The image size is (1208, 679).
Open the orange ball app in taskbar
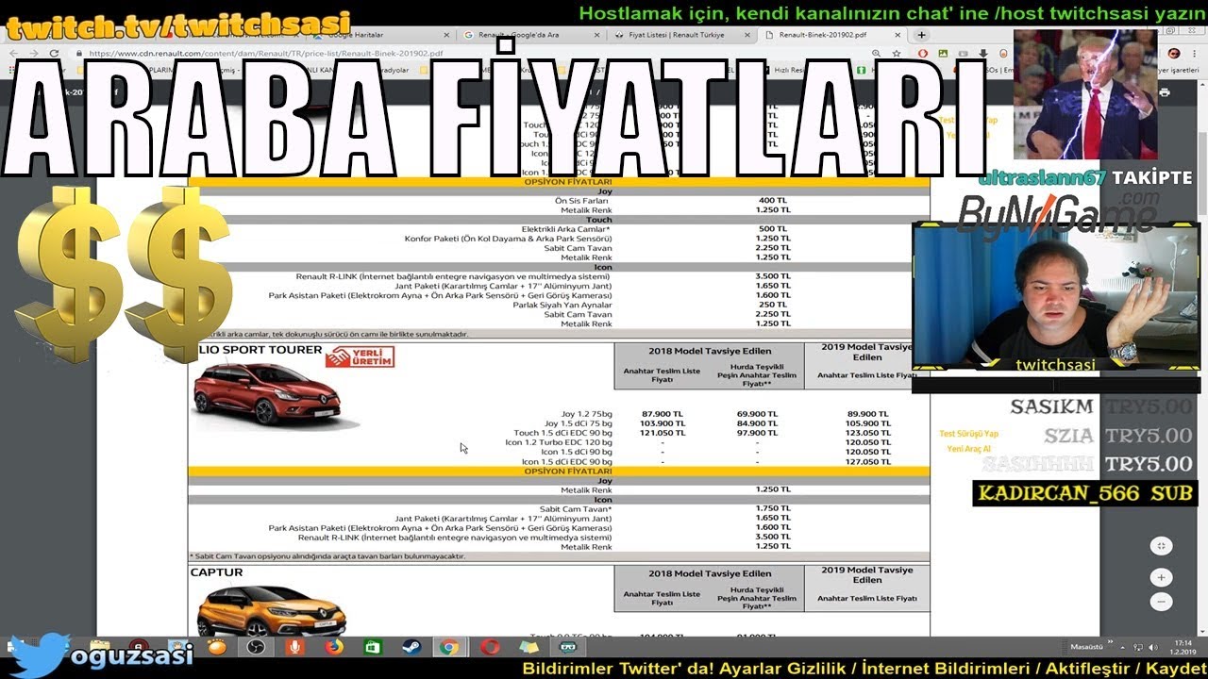(x=216, y=647)
